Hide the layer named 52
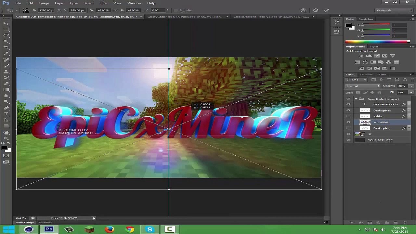 tap(348, 134)
